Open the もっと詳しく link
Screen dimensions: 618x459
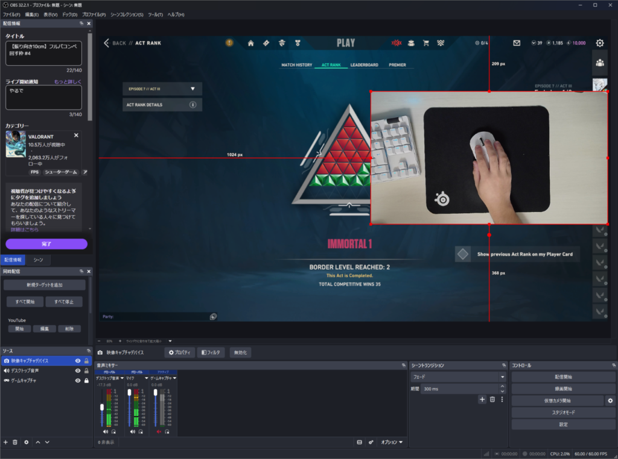pyautogui.click(x=68, y=81)
